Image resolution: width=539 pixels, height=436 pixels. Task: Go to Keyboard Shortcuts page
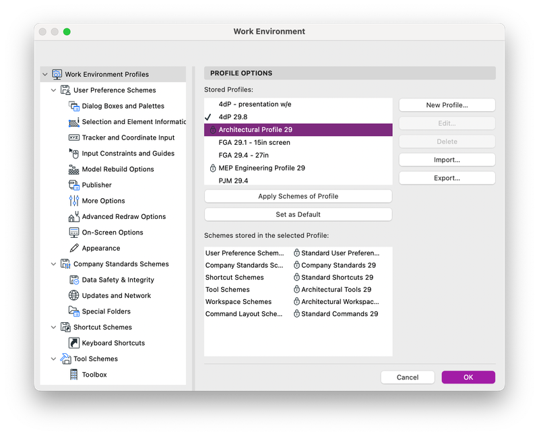[x=113, y=343]
